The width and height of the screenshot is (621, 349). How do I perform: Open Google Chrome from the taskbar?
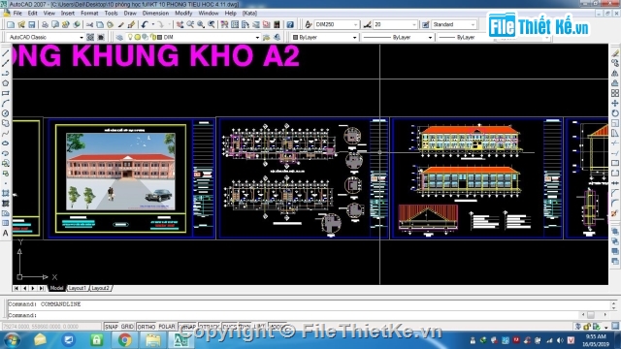pyautogui.click(x=125, y=340)
